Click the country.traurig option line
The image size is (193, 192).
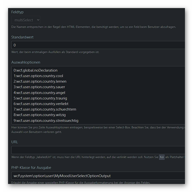(40, 98)
